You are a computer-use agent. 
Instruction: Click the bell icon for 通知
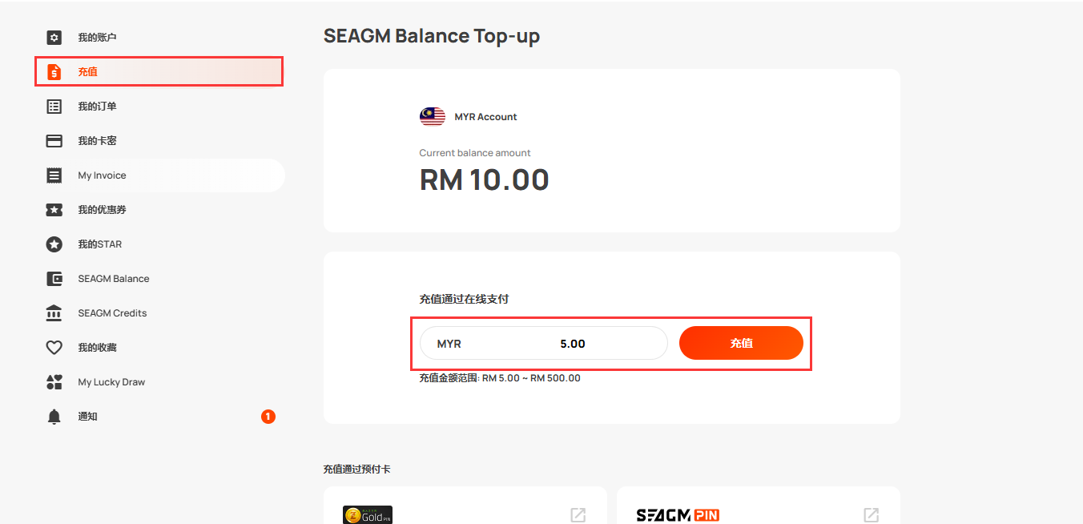coord(54,417)
